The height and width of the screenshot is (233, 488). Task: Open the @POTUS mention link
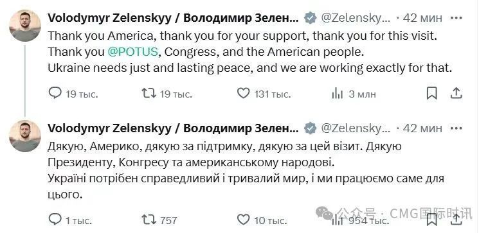coord(133,52)
